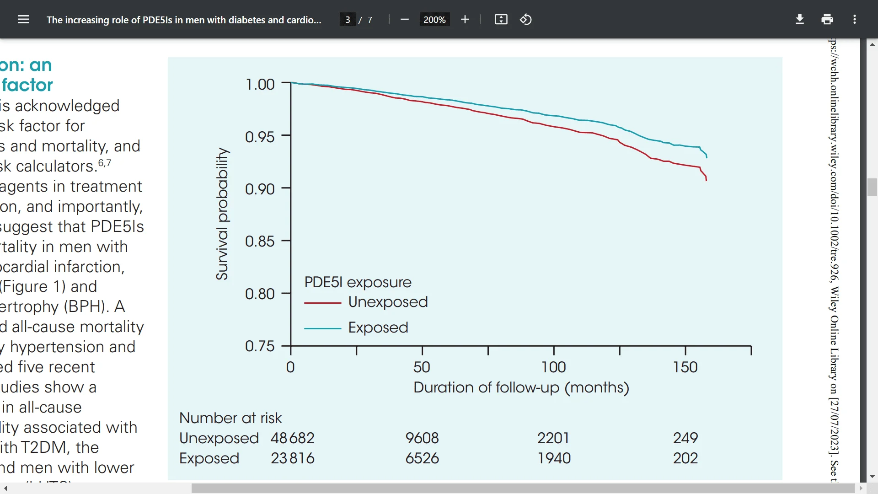Zoom in with the plus button
This screenshot has height=494, width=878.
point(465,19)
